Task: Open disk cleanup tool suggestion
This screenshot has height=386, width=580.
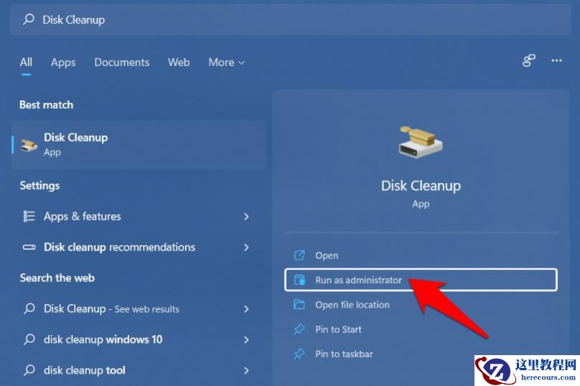Action: pyautogui.click(x=139, y=370)
